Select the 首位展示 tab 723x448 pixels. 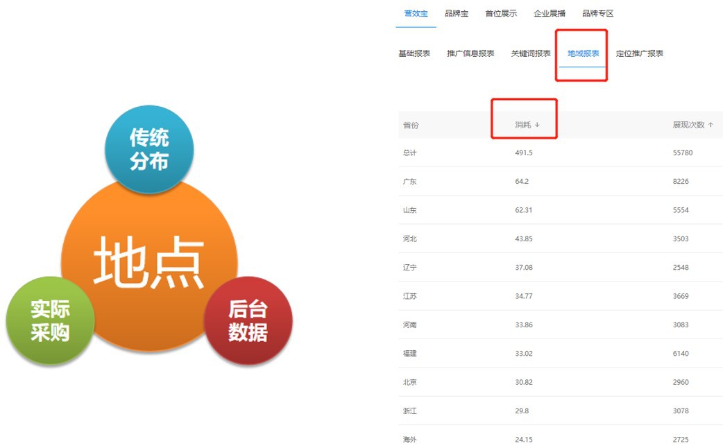point(501,14)
